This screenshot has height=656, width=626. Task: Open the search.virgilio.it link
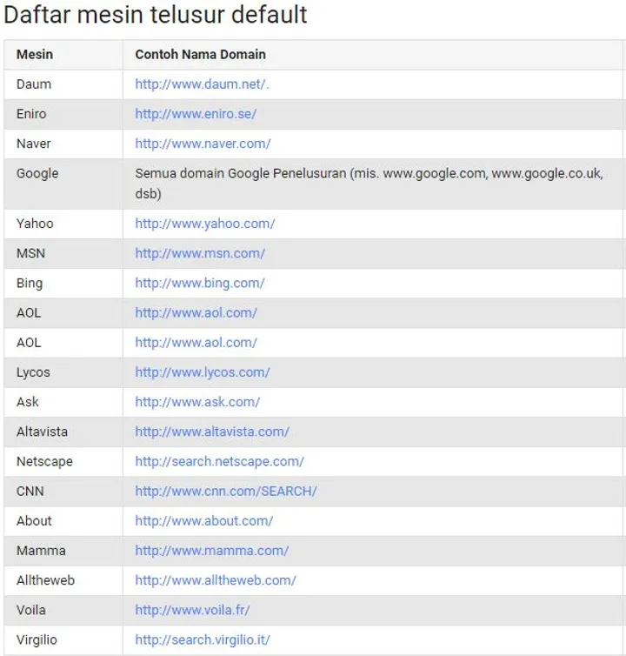click(203, 639)
